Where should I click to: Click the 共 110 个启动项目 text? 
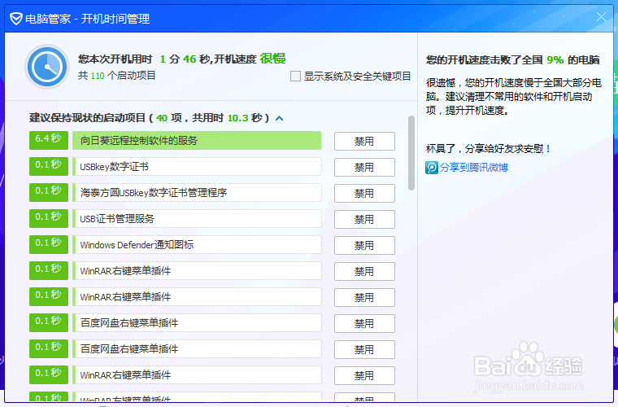tap(116, 76)
